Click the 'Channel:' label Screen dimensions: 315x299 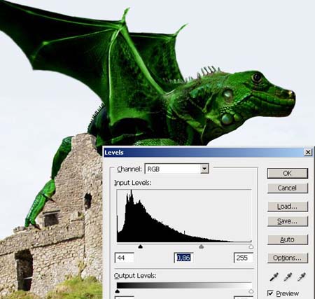[x=129, y=169]
